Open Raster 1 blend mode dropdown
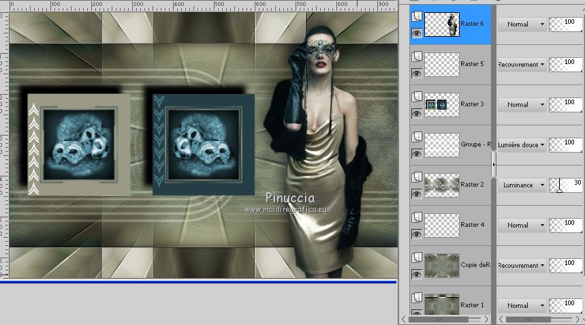This screenshot has width=585, height=325. coord(522,306)
